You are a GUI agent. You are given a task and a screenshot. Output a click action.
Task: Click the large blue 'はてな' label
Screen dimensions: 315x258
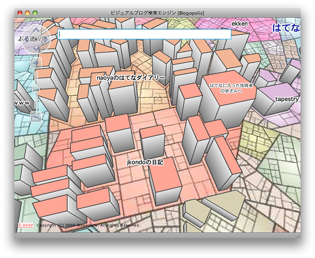coord(286,28)
